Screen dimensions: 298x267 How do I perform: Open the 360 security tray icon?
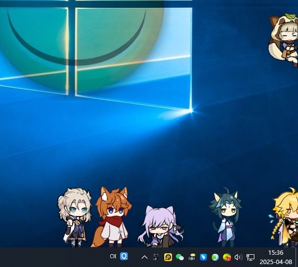click(x=227, y=258)
